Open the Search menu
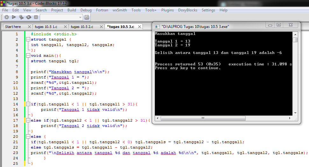The image size is (309, 167). tap(41, 10)
